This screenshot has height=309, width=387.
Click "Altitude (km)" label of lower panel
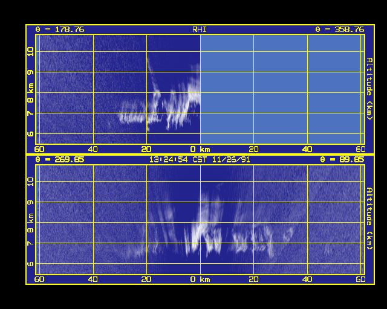[x=369, y=218]
